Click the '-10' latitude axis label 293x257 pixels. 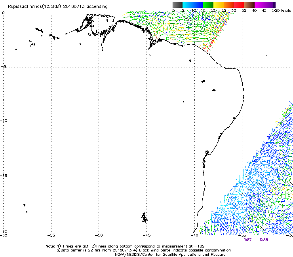[4, 121]
